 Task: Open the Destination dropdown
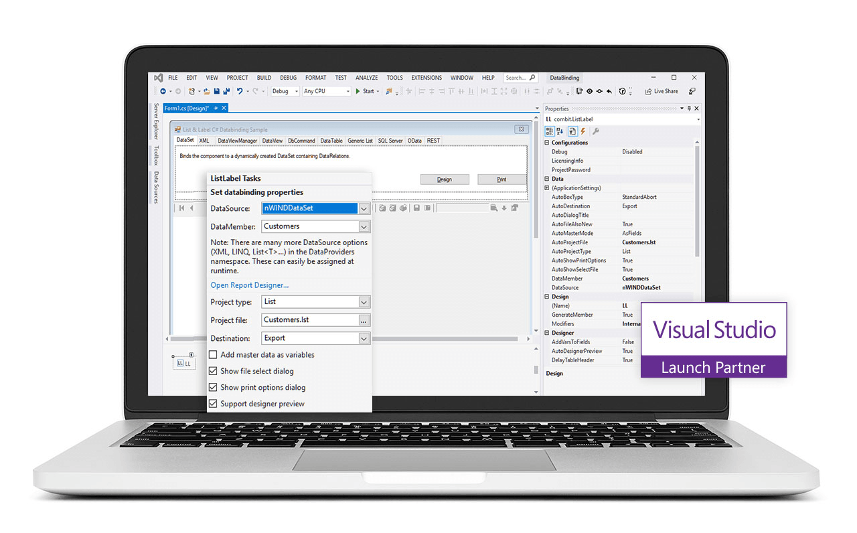click(x=364, y=339)
